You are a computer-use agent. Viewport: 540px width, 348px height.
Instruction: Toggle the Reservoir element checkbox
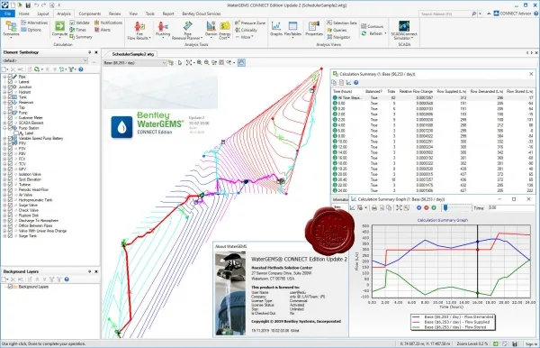[x=10, y=103]
